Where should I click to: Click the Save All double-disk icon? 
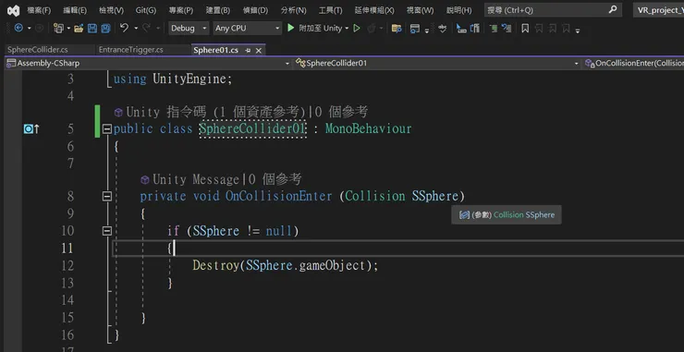pos(105,29)
